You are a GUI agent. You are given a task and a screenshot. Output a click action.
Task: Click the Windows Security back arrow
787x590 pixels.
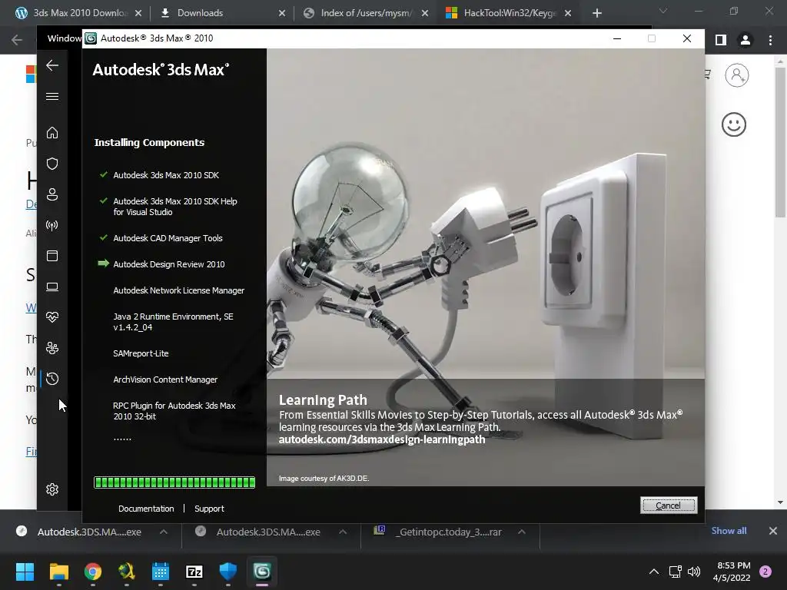[x=52, y=65]
